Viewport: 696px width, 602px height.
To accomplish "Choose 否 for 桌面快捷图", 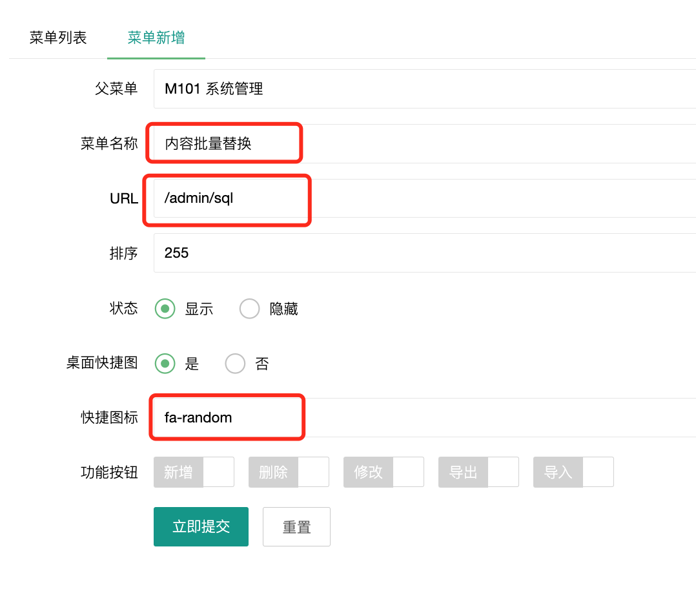I will pos(235,364).
